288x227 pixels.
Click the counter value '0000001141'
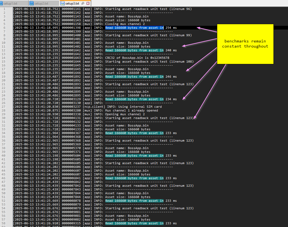(x=71, y=9)
